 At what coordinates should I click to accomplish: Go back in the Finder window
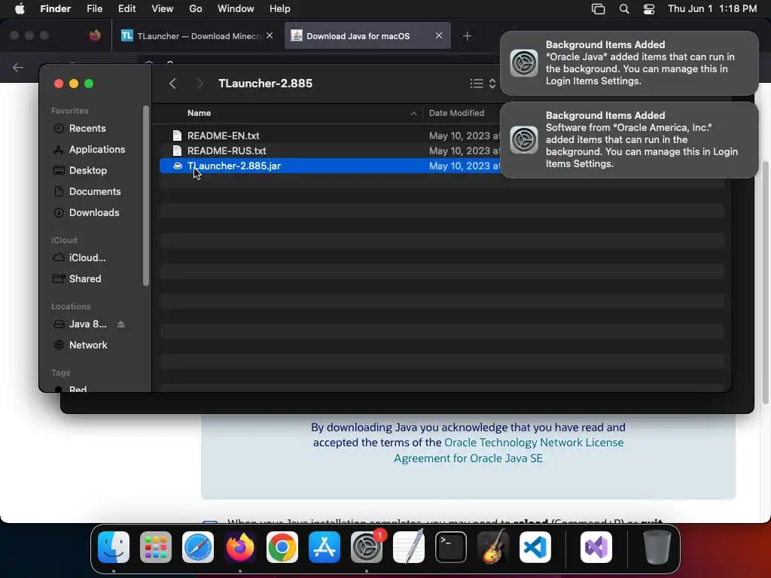click(x=172, y=84)
